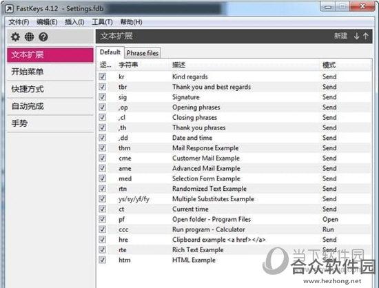Click the 'ame' string cell
The height and width of the screenshot is (288, 379).
pyautogui.click(x=125, y=168)
